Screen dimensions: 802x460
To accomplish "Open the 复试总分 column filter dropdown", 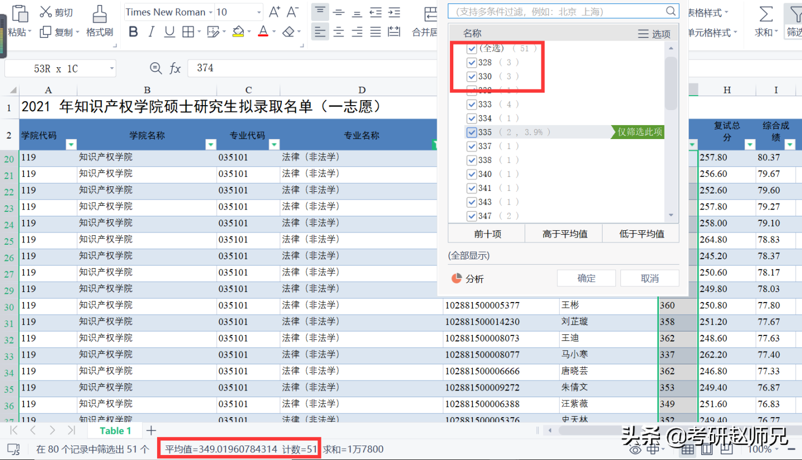I will (x=750, y=145).
